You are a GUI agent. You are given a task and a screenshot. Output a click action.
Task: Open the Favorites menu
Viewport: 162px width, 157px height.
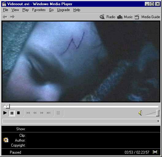click(39, 10)
